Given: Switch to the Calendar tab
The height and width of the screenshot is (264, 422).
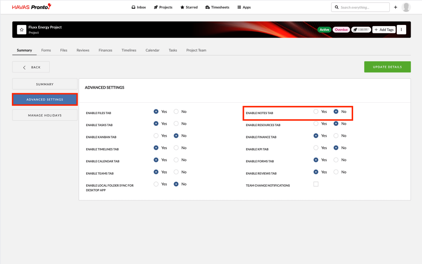Looking at the screenshot, I should coord(152,50).
